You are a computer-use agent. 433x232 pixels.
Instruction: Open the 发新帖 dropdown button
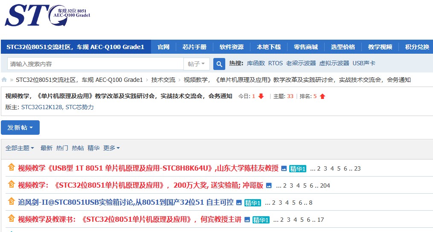(20, 128)
